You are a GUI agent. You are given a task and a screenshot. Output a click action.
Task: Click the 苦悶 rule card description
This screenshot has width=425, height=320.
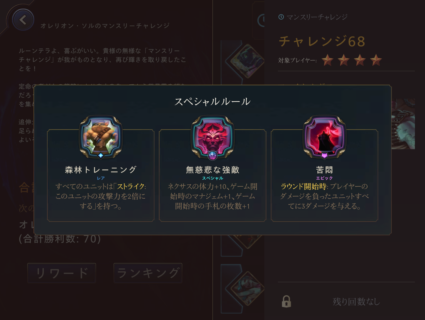pyautogui.click(x=324, y=196)
